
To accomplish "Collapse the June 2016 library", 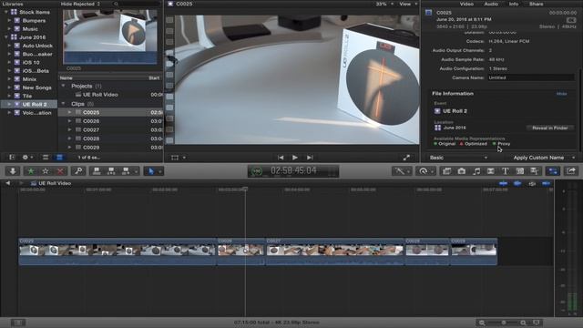I will point(6,37).
